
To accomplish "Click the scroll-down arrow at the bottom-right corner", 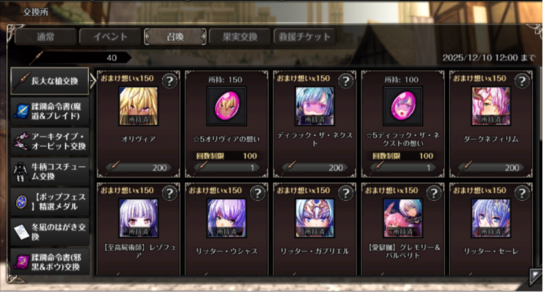I will tap(535, 277).
